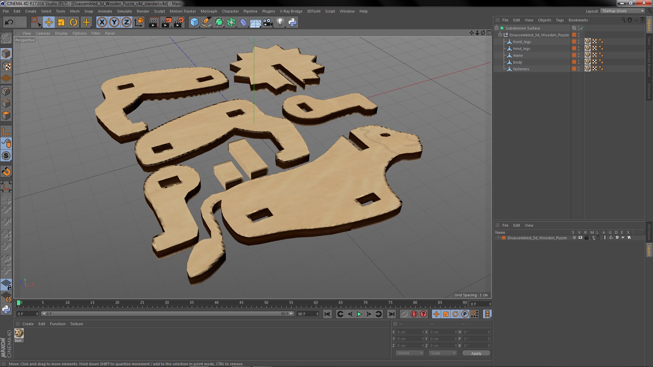Open the MoGraph menu
Screen dimensions: 653x367
tap(209, 11)
